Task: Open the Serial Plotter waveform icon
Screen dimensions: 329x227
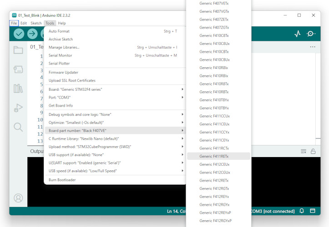Action: point(297,34)
